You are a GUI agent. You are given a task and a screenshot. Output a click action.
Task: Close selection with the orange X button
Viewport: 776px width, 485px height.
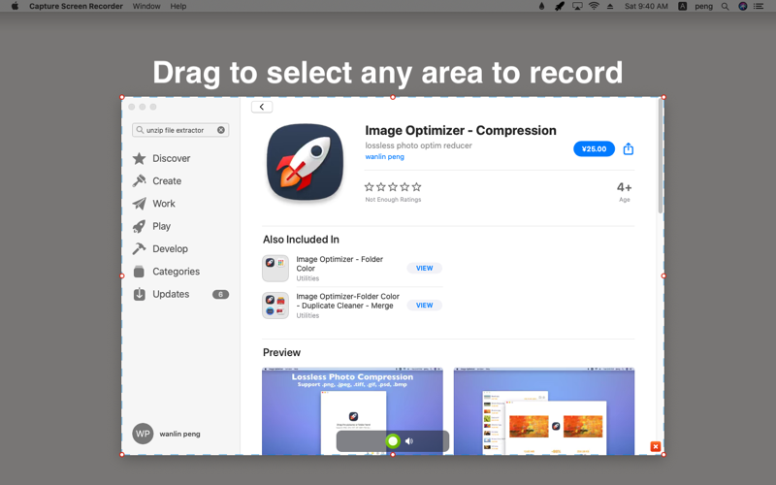click(656, 446)
